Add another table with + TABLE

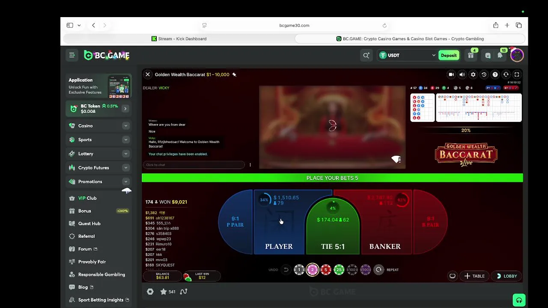coord(474,276)
